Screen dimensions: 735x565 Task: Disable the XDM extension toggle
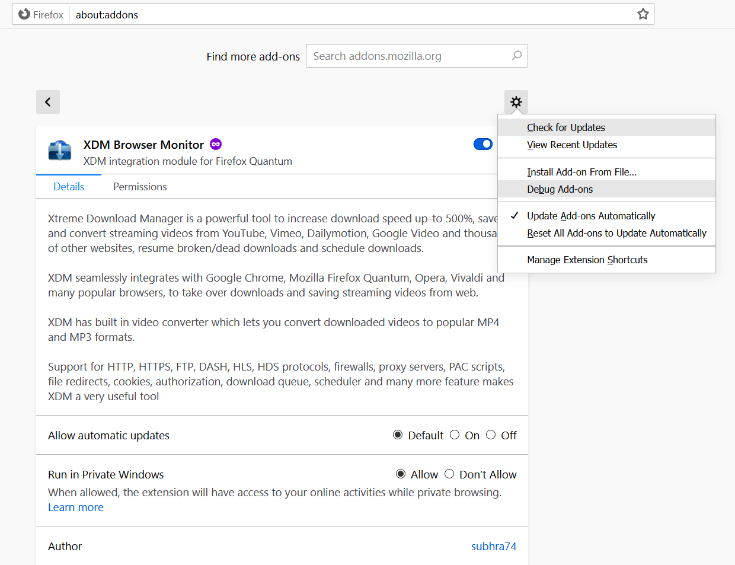483,144
